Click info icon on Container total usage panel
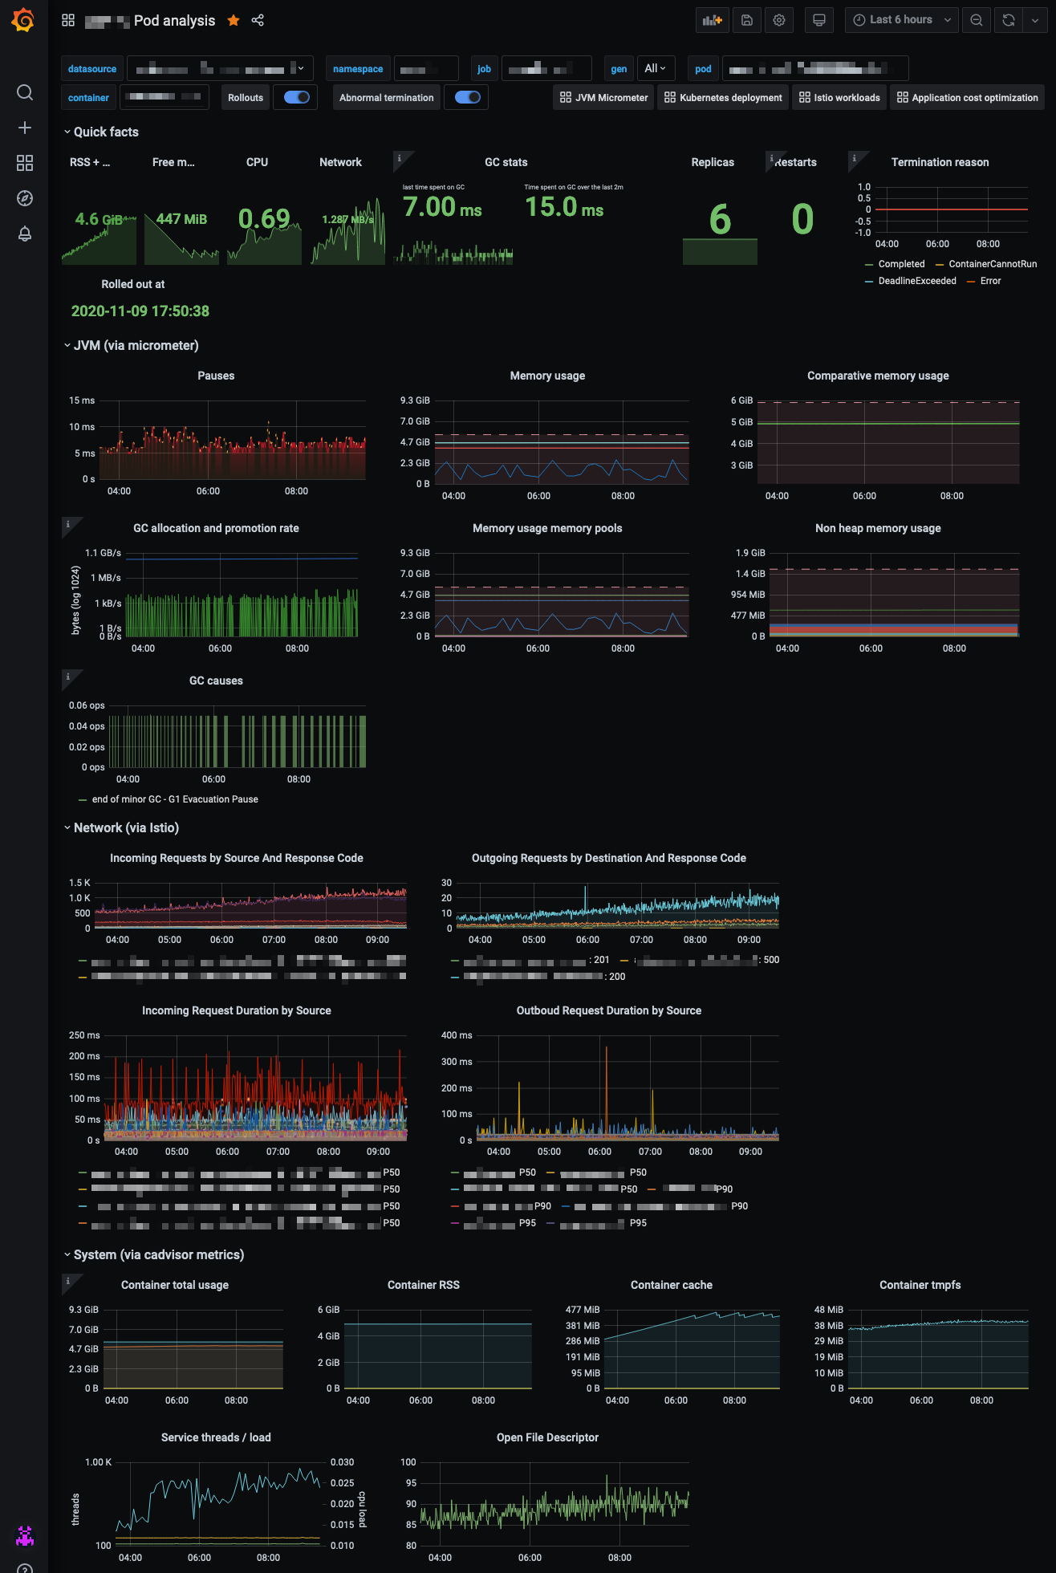The image size is (1056, 1573). point(67,1281)
